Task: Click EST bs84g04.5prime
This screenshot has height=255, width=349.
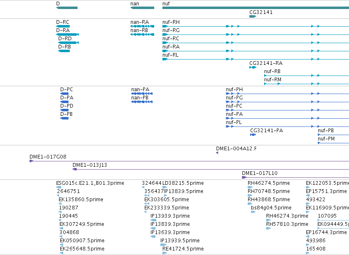Action: tap(253, 212)
